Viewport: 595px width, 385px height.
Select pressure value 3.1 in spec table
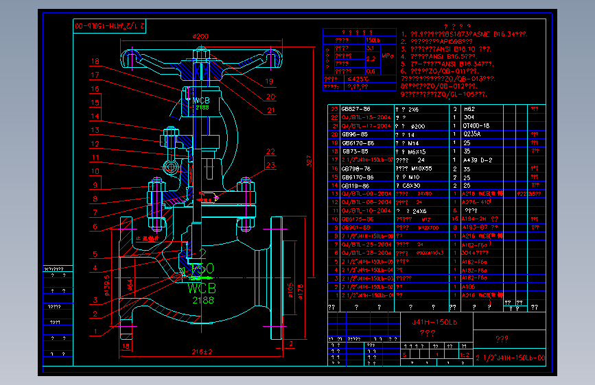pyautogui.click(x=371, y=48)
